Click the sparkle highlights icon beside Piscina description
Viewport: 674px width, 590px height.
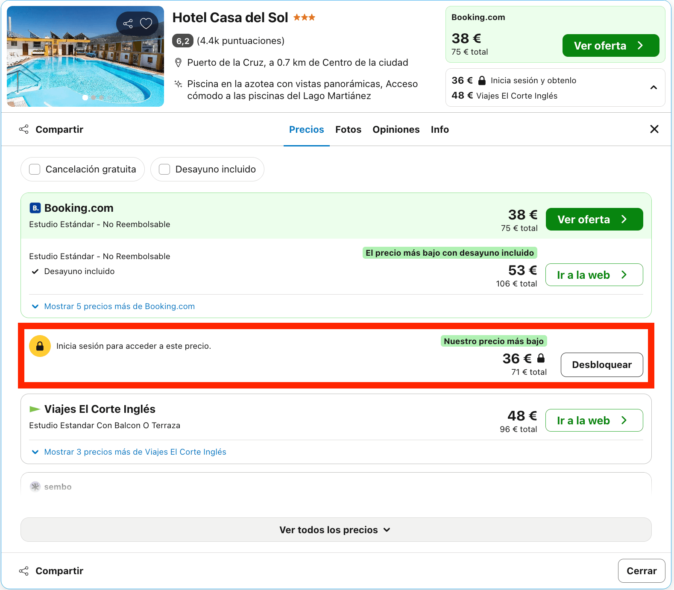(x=179, y=84)
